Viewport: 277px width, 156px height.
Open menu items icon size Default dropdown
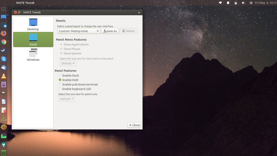(68, 63)
